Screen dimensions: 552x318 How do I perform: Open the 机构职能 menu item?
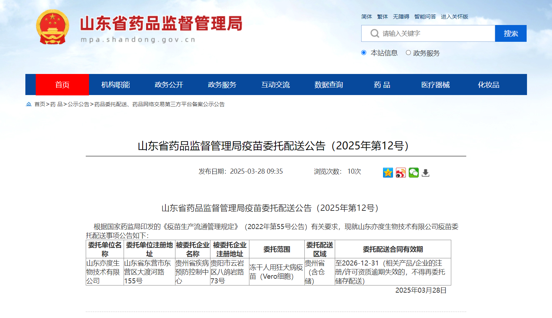coord(115,85)
